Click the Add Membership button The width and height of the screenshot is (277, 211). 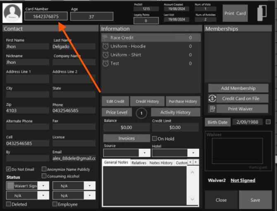(238, 88)
